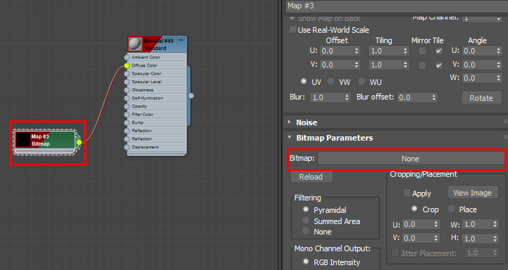Toggle the U Mirror checkbox
The height and width of the screenshot is (270, 508).
422,51
